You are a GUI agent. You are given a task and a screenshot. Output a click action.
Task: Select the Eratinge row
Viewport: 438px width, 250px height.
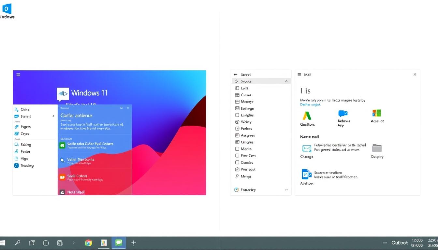click(261, 108)
